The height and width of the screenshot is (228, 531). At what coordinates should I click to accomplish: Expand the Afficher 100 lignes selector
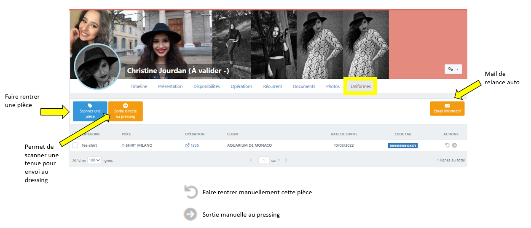tap(94, 160)
